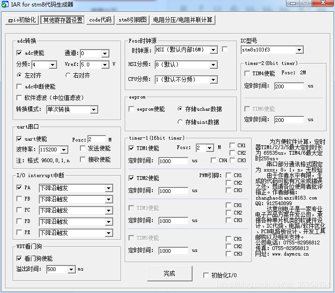Select 右对齐 alignment radio button
Screen dimensions: 335x293
pyautogui.click(x=68, y=75)
